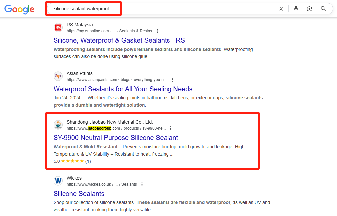Click the Wickes site favicon
This screenshot has width=337, height=216.
[58, 181]
